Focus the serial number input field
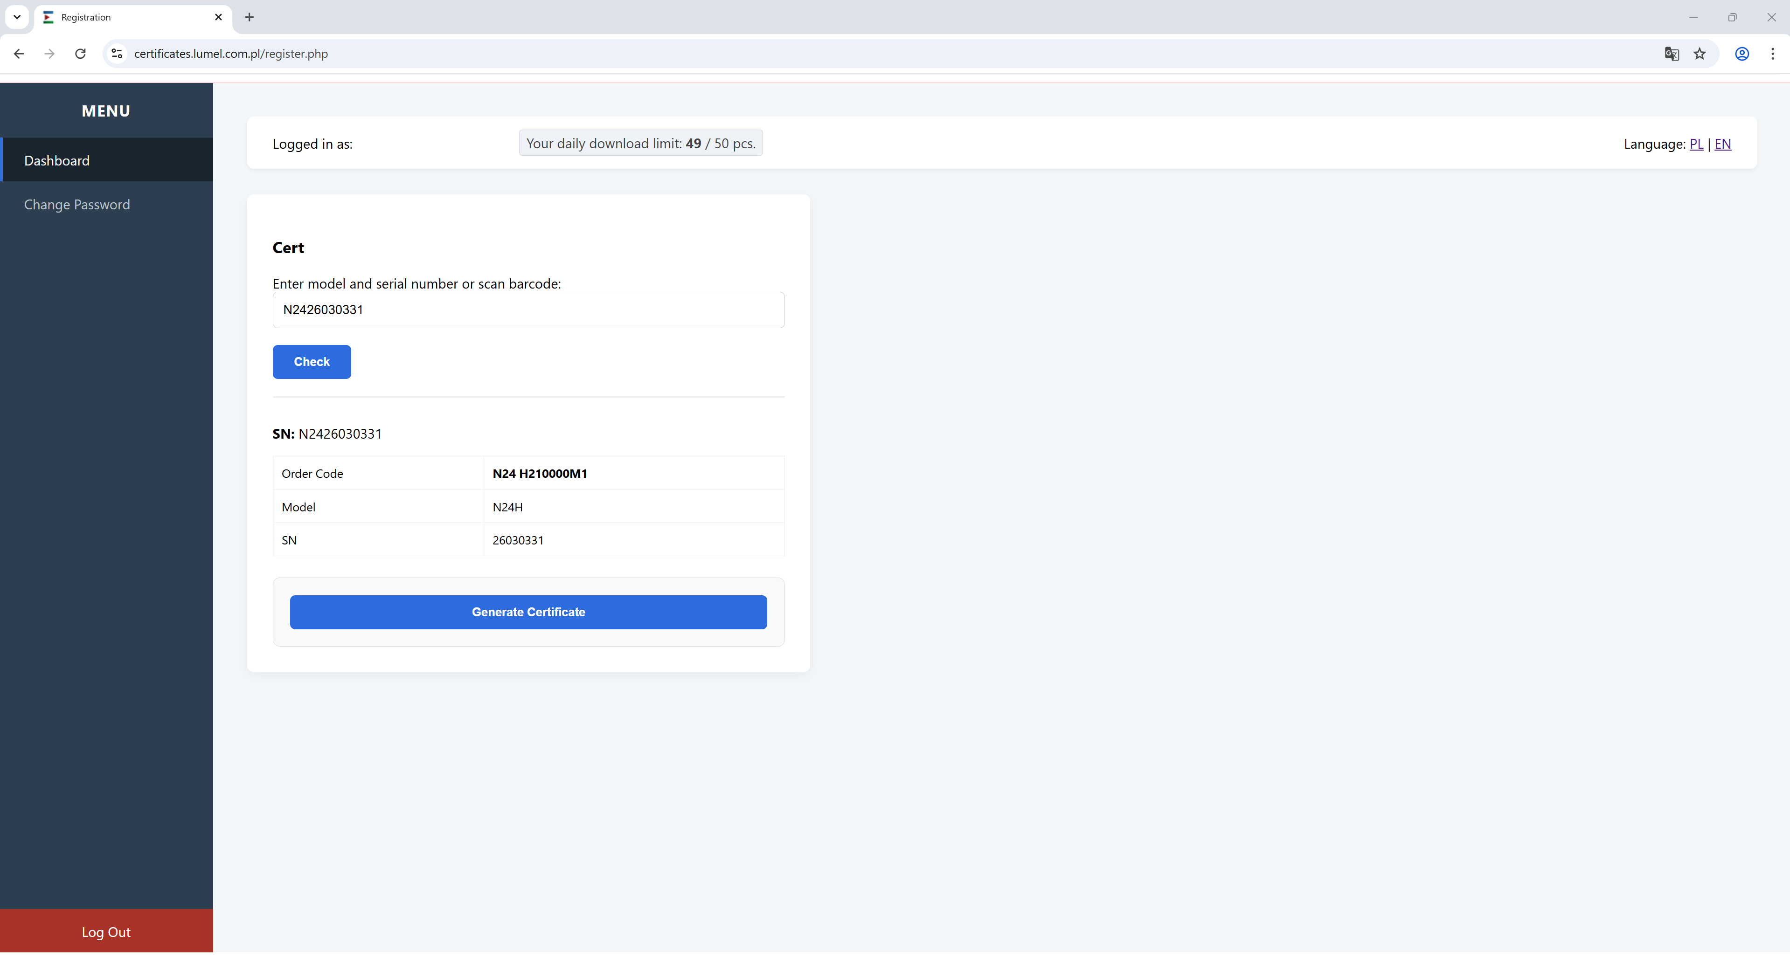 pos(528,310)
